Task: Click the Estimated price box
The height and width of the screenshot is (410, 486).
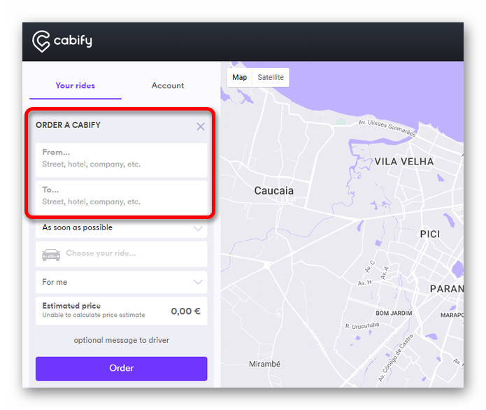Action: tap(121, 311)
